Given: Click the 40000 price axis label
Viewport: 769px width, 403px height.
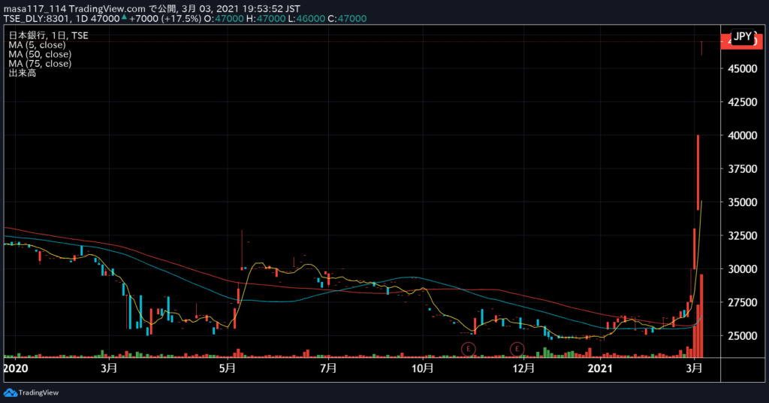Looking at the screenshot, I should (x=742, y=135).
